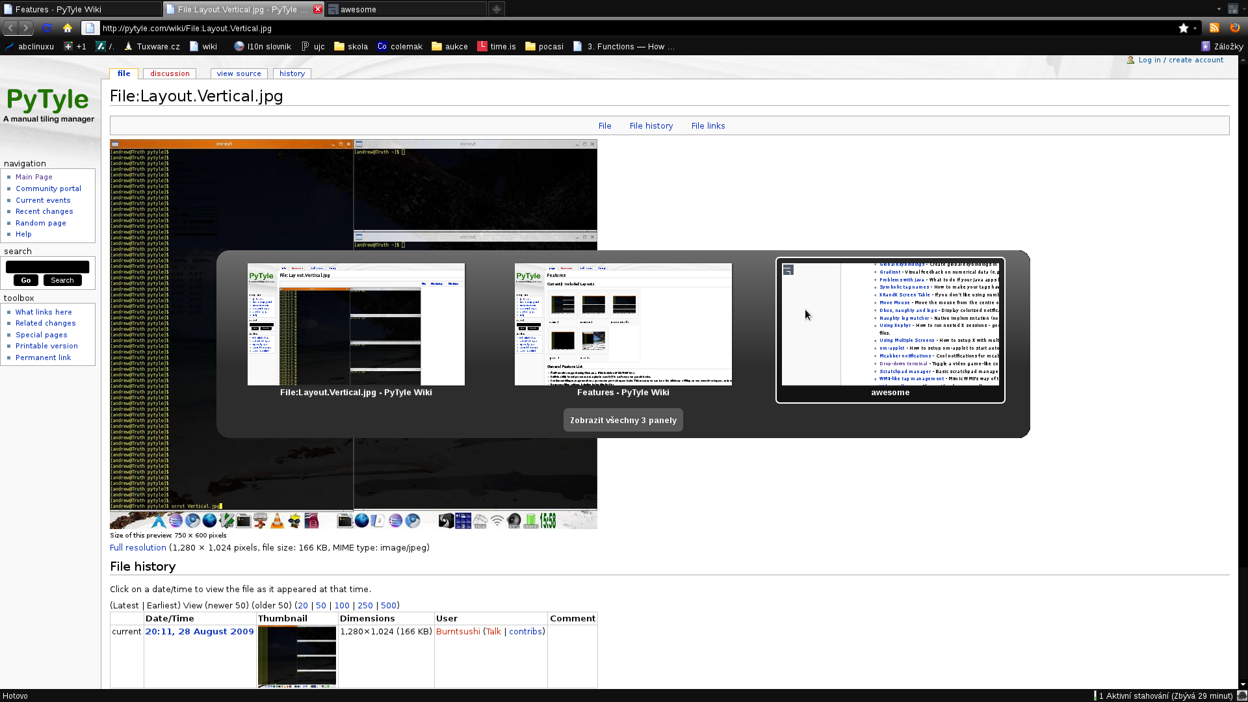Open the abclinuxu bookmark
This screenshot has width=1248, height=702.
[30, 47]
